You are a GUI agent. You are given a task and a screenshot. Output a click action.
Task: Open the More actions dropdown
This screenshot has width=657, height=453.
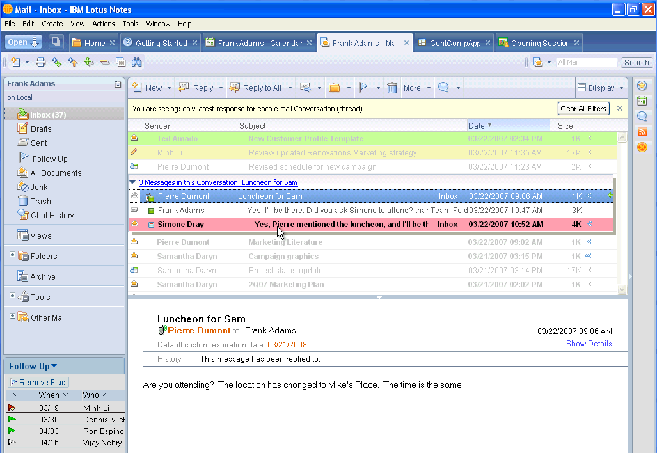coord(416,88)
